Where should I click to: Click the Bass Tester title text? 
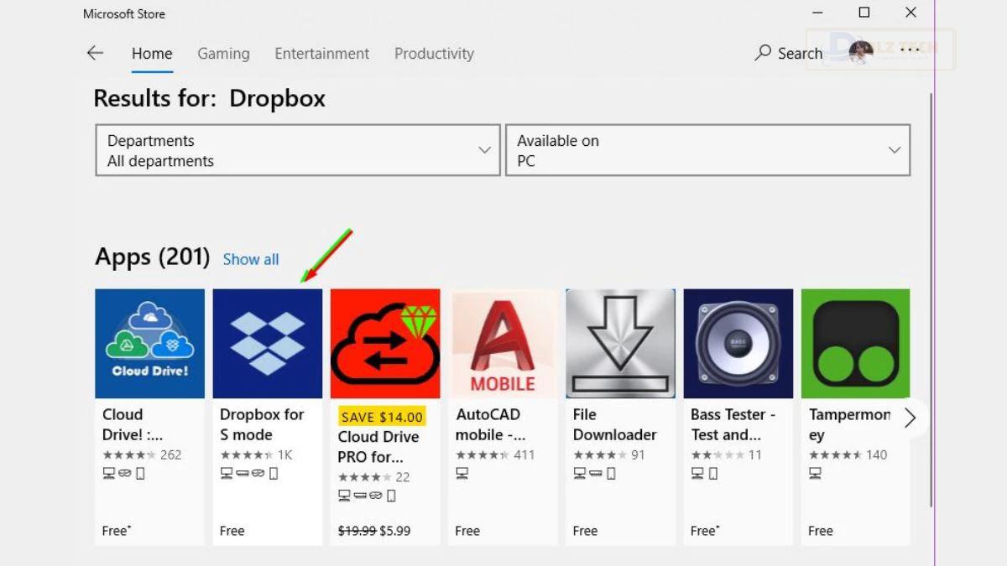[x=733, y=424]
